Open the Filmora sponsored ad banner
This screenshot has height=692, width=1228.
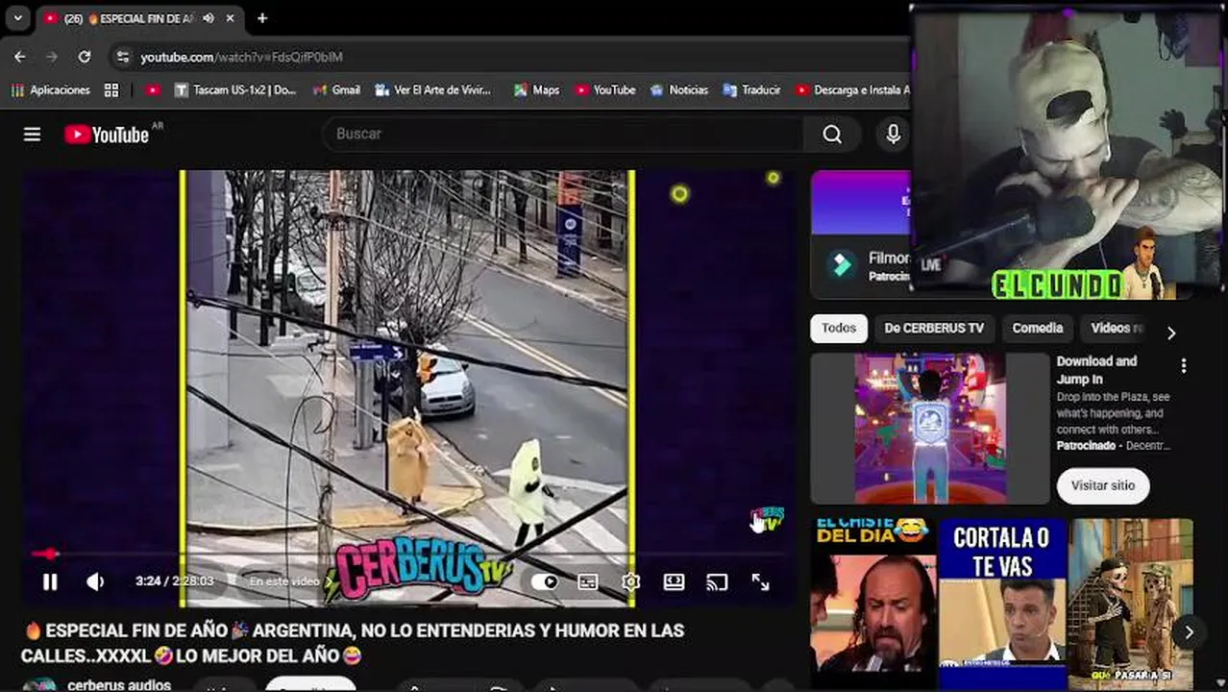click(x=860, y=235)
